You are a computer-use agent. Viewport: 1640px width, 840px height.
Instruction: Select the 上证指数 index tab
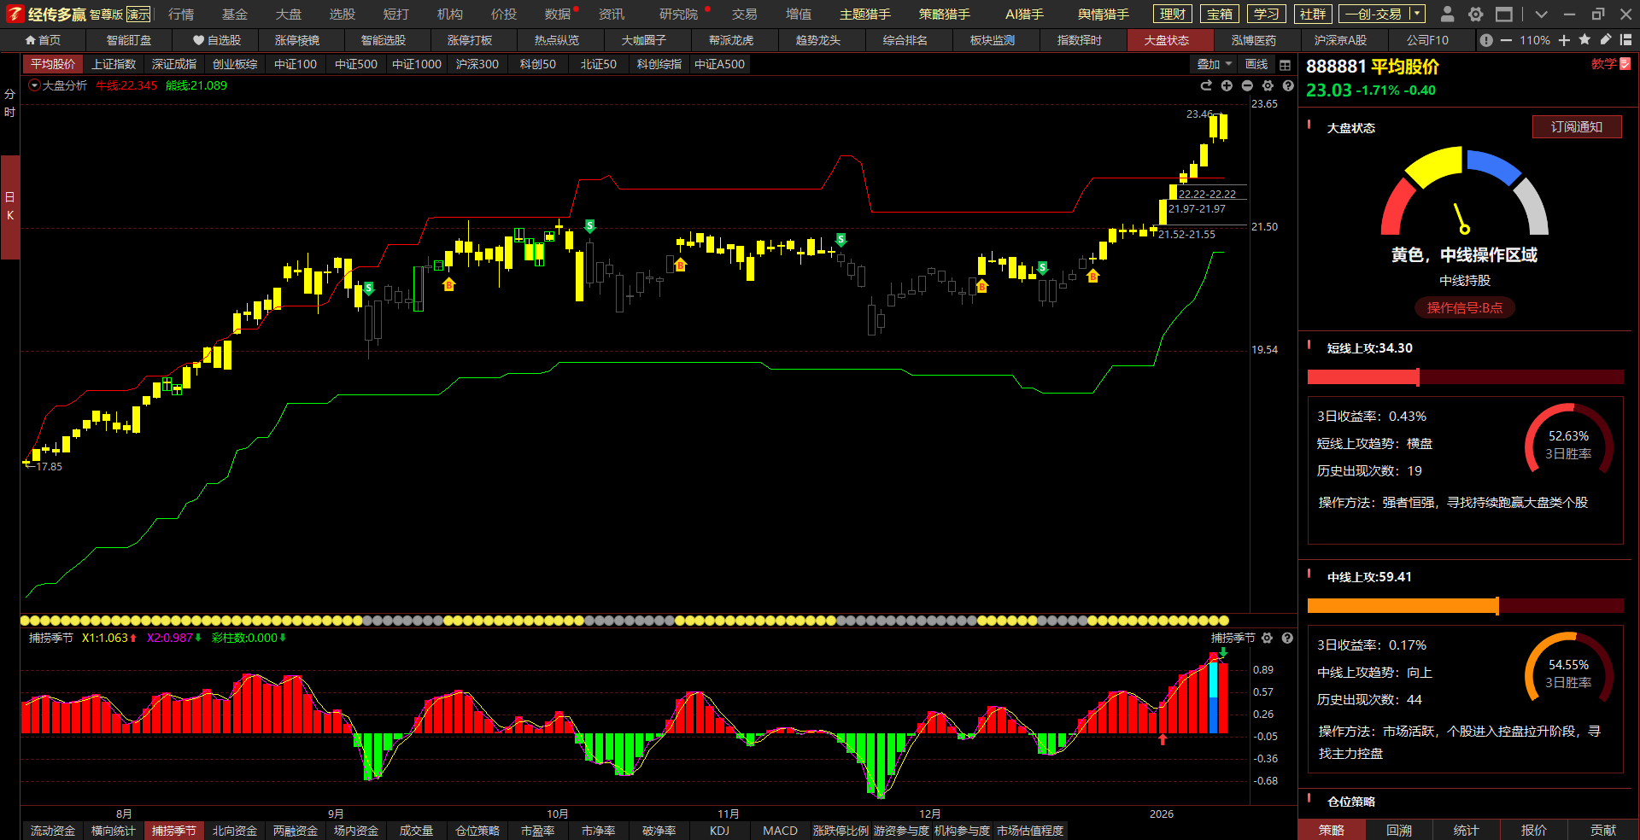click(x=114, y=64)
